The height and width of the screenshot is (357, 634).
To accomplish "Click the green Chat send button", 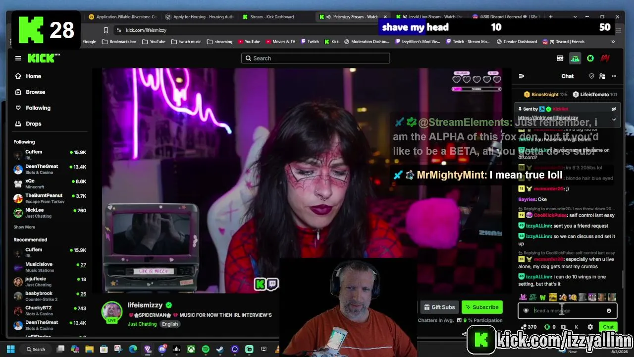I will 608,327.
